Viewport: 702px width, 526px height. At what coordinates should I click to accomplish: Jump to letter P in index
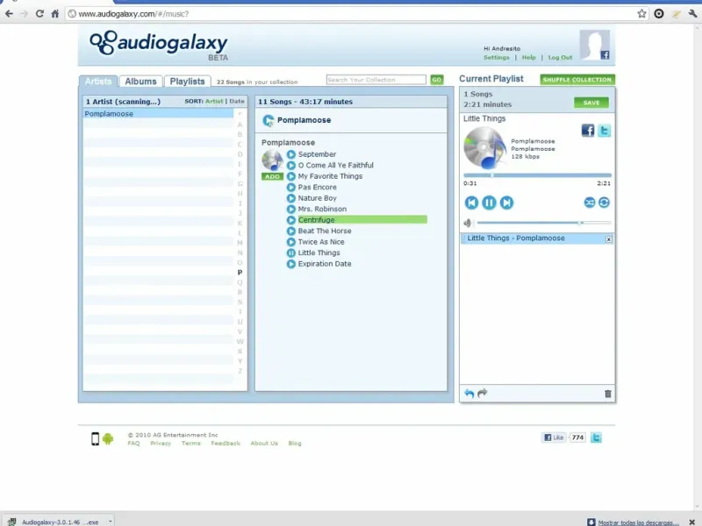pos(240,273)
